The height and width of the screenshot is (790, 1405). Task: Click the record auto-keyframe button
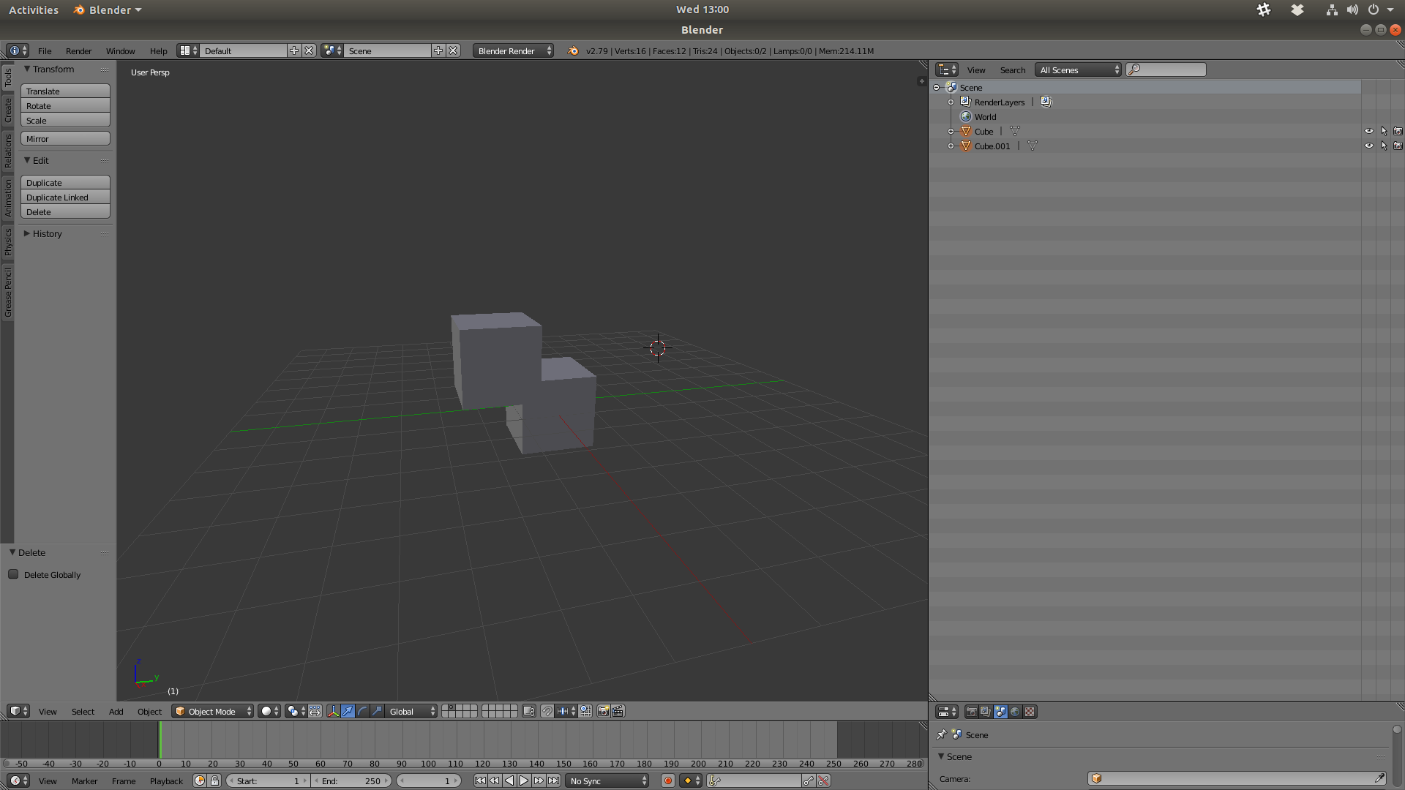667,781
